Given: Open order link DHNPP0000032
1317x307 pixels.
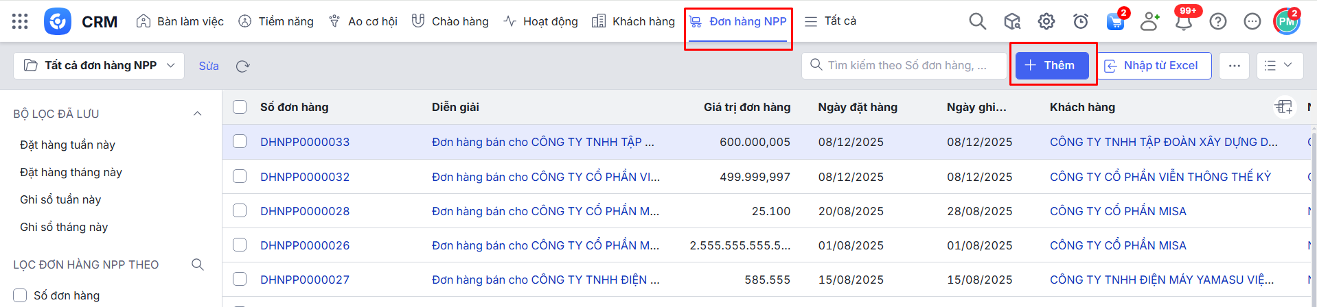Looking at the screenshot, I should [x=305, y=177].
